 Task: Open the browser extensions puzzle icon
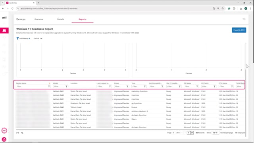tap(234, 8)
